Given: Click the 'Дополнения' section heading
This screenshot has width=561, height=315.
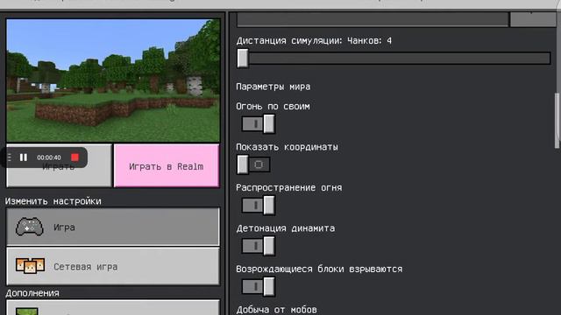Looking at the screenshot, I should [x=32, y=293].
